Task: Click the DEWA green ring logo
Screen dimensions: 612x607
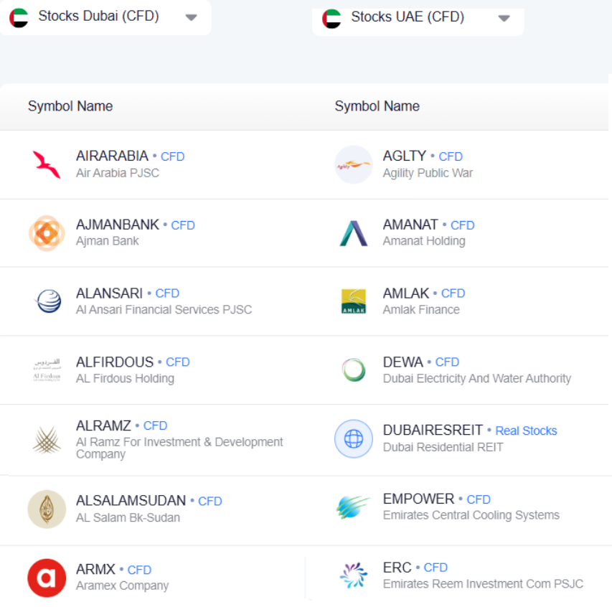Action: [354, 370]
